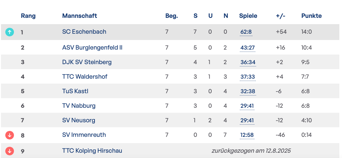Open the 12:58 games score link
Viewport: 342px width, 158px height.
click(x=247, y=135)
